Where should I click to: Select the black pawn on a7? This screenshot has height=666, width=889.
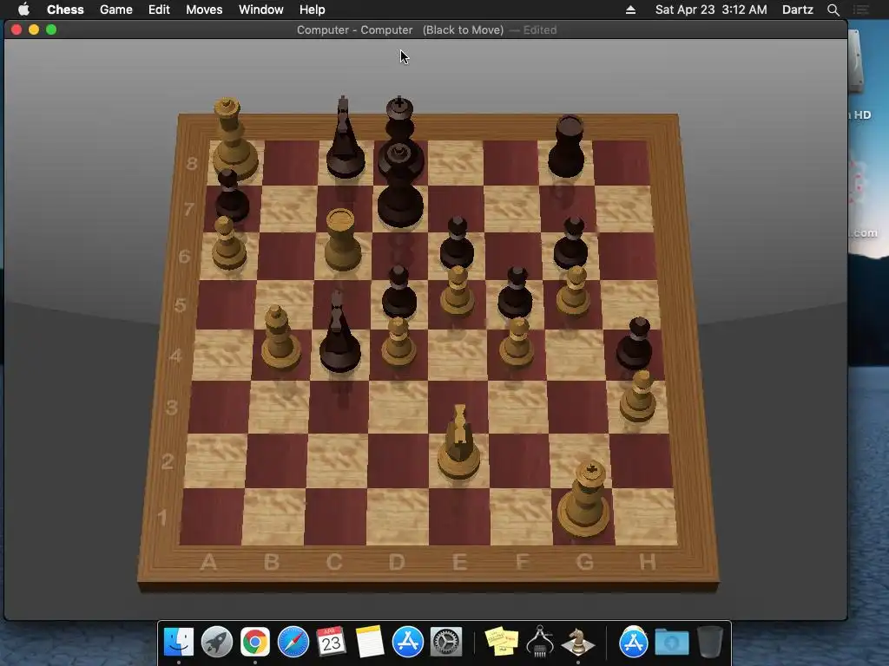(232, 196)
